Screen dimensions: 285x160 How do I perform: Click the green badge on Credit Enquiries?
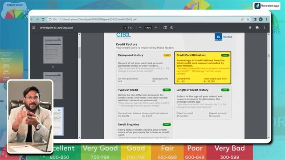[167, 124]
